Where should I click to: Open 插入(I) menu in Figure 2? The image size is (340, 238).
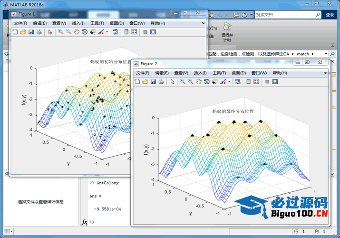click(x=200, y=73)
